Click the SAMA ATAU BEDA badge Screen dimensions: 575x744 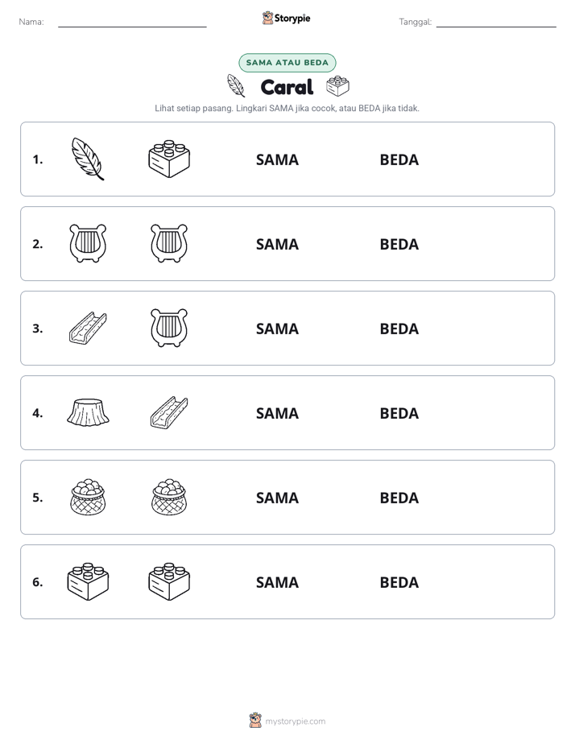coord(287,63)
